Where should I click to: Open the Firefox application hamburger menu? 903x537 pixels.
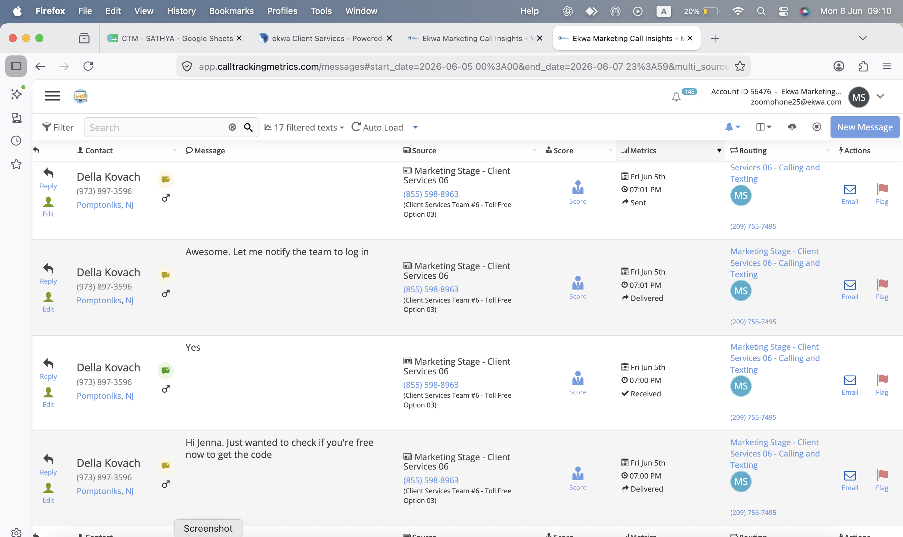click(887, 66)
